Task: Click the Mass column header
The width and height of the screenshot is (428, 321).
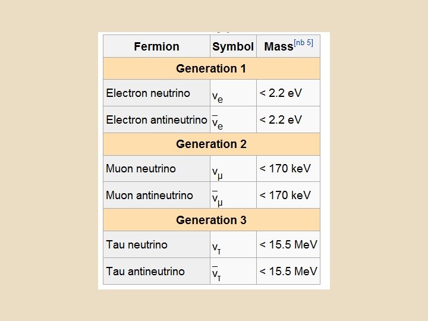Action: [x=279, y=46]
